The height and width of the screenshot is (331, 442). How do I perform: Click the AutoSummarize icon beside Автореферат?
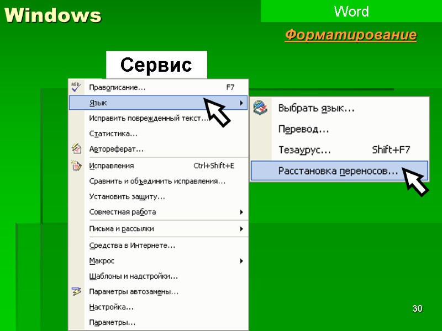tap(76, 148)
